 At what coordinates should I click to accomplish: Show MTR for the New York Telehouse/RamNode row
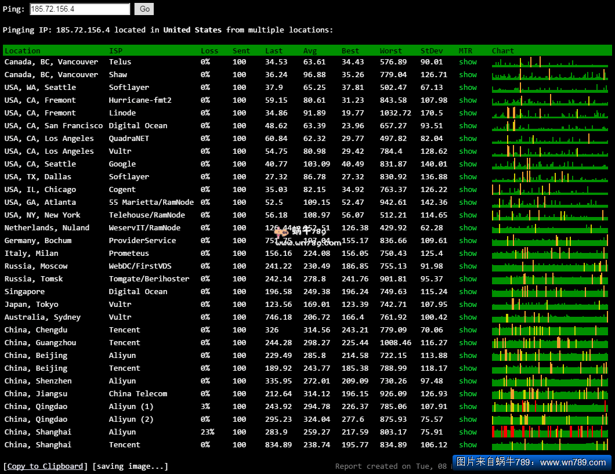pyautogui.click(x=468, y=215)
